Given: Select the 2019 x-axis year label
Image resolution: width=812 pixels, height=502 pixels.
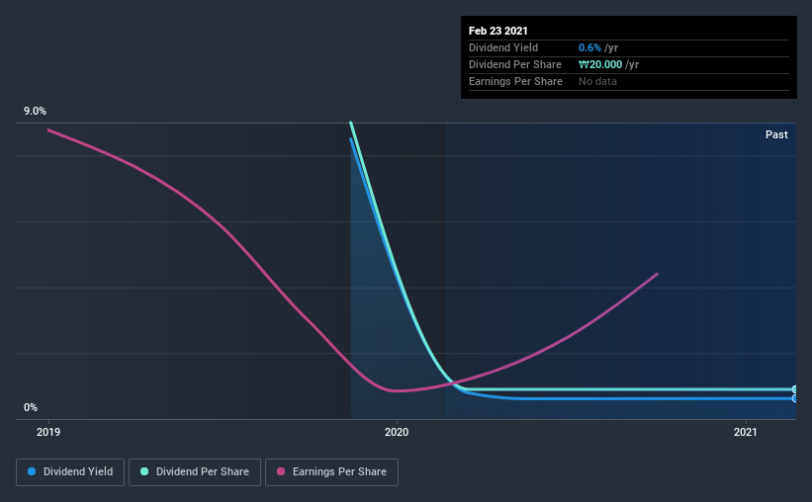Looking at the screenshot, I should [48, 432].
